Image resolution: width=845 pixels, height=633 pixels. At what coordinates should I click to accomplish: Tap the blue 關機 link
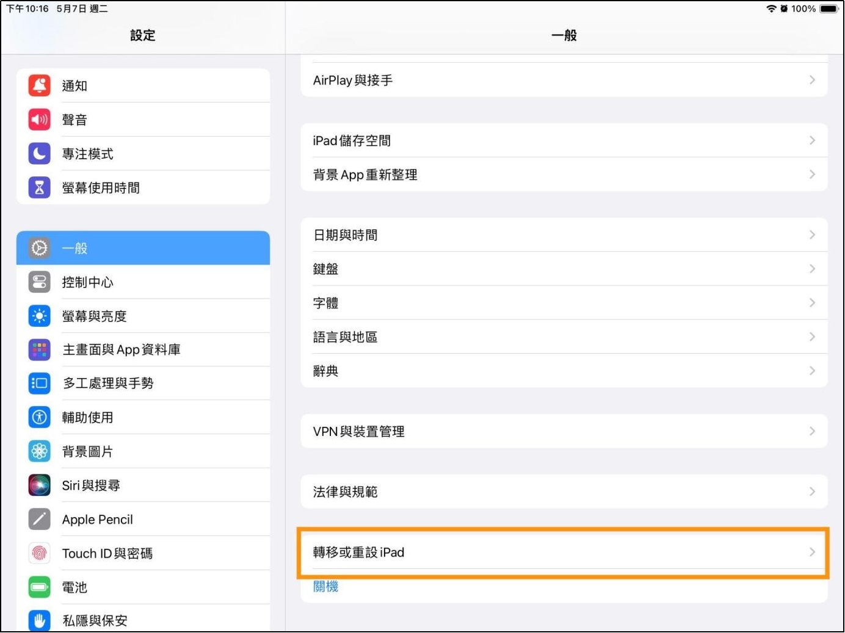click(x=325, y=587)
